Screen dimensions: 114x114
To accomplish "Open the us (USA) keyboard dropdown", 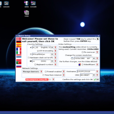I will point(52,61).
